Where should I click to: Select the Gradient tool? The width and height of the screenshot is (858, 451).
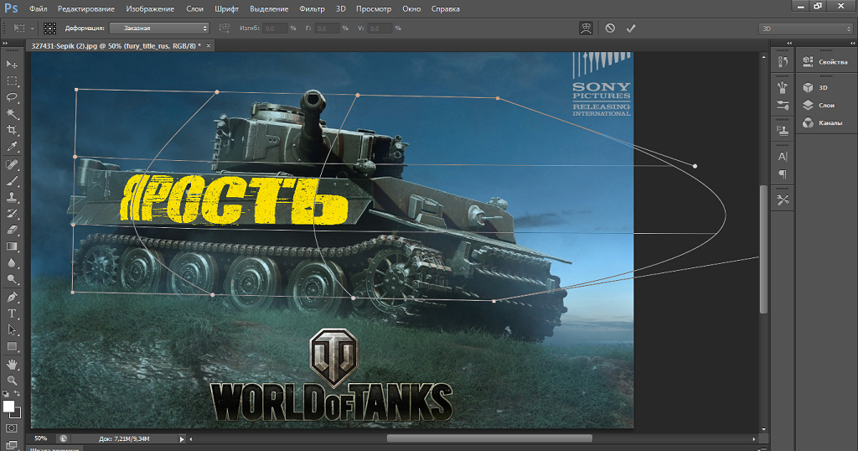(x=12, y=246)
